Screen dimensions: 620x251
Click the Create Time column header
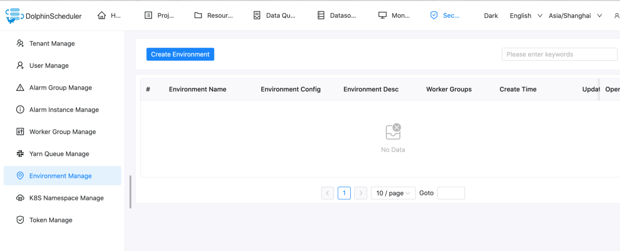coord(518,90)
